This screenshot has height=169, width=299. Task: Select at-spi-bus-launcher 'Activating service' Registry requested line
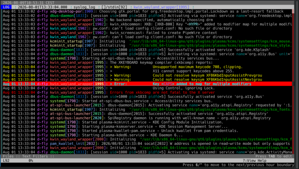(147, 105)
